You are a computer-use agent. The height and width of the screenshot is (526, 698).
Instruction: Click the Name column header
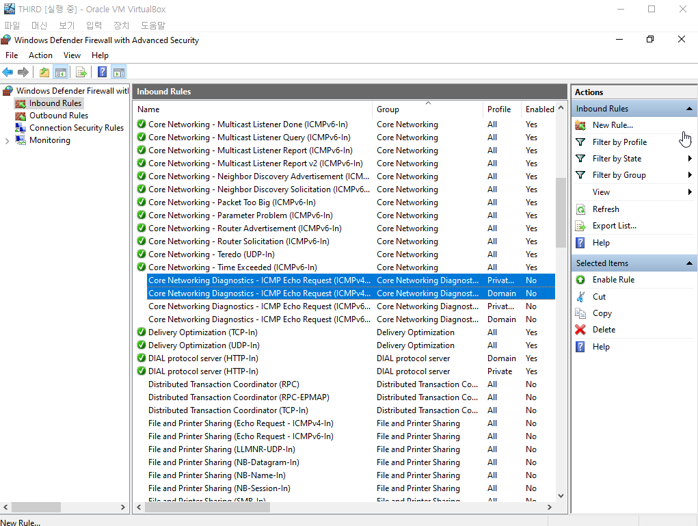pos(254,109)
